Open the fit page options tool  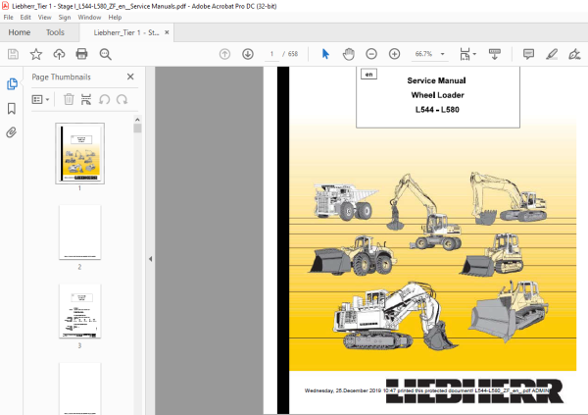tap(465, 54)
